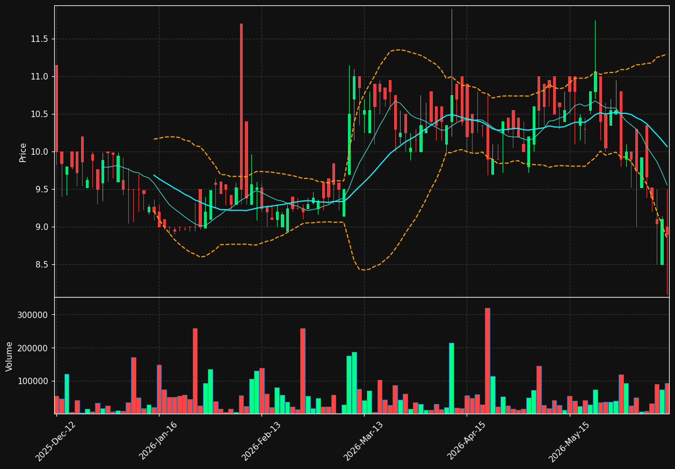Click the 2026-Mar-13 date label

click(364, 442)
